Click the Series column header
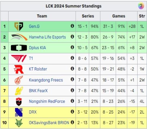The width and height of the screenshot is (147, 129). click(88, 16)
